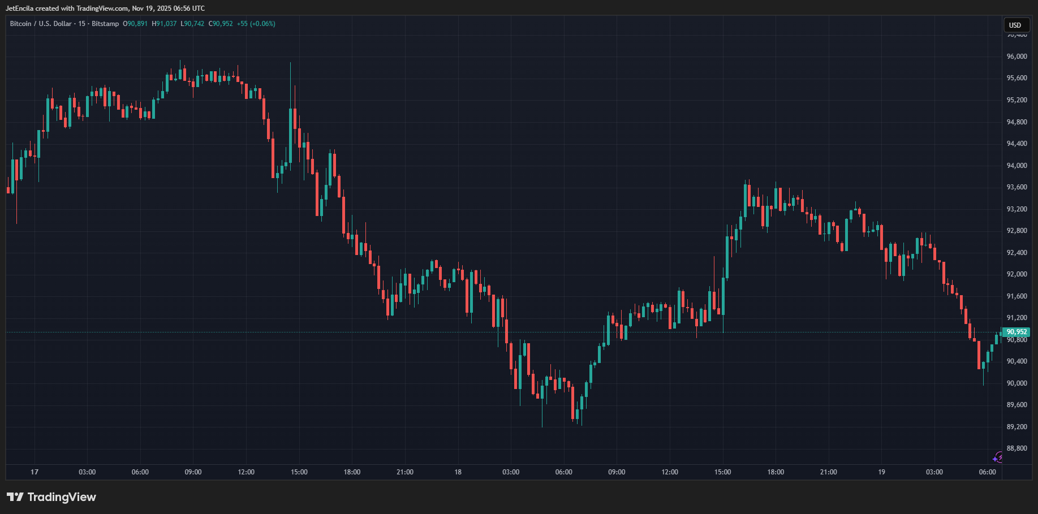Click the 96,000 price axis label
The height and width of the screenshot is (514, 1038).
coord(1017,57)
